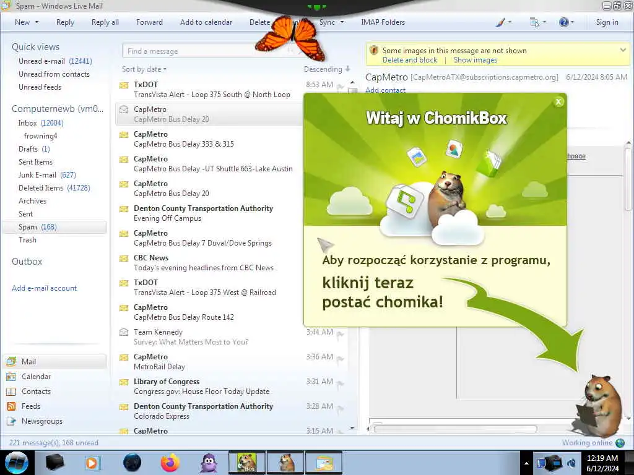Open the Drafts folder
The width and height of the screenshot is (634, 475).
pyautogui.click(x=34, y=148)
